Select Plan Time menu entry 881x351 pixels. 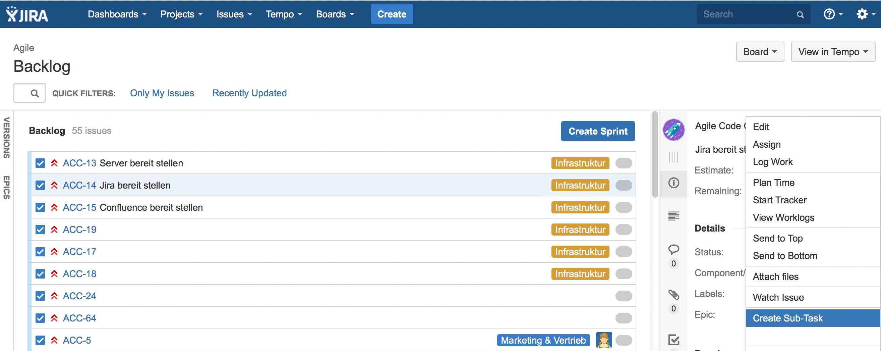coord(813,183)
